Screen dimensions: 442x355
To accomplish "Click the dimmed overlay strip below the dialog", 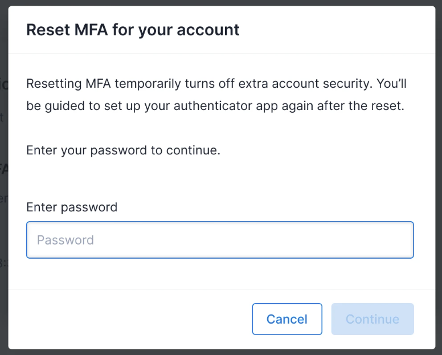I will click(x=221, y=352).
